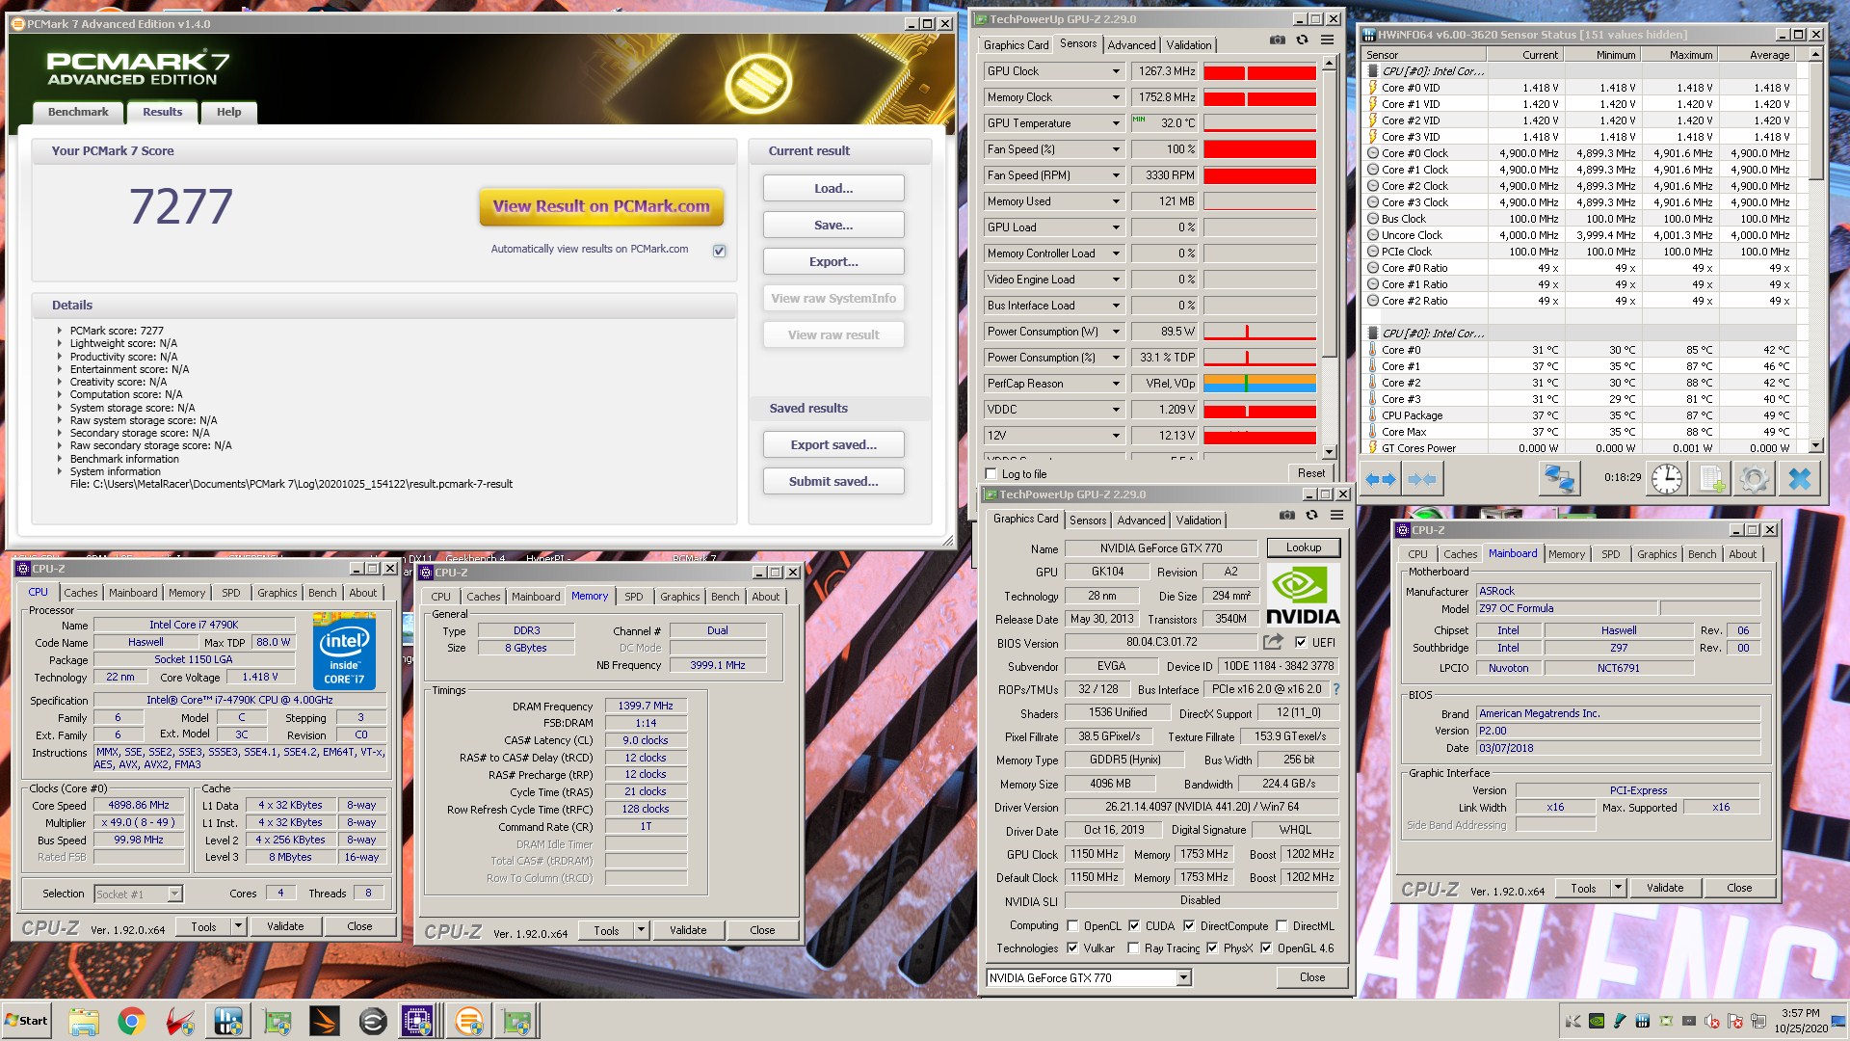Open File Explorer from the taskbar
1850x1041 pixels.
coord(84,1022)
